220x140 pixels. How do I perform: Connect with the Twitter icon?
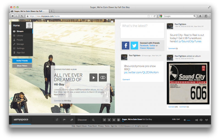click(x=134, y=45)
